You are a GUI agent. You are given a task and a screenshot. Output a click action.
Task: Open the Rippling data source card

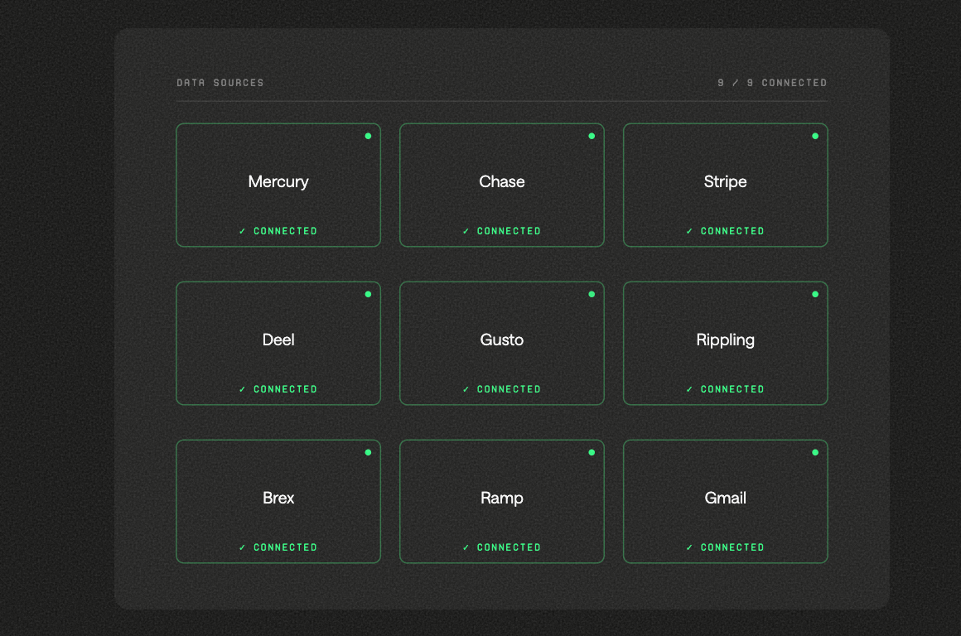[x=726, y=343]
